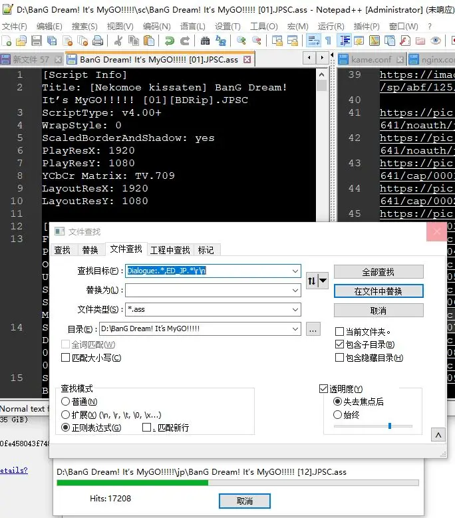Click the Monitoring eye toolbar icon
Screen dimensions: 455x518
point(436,41)
